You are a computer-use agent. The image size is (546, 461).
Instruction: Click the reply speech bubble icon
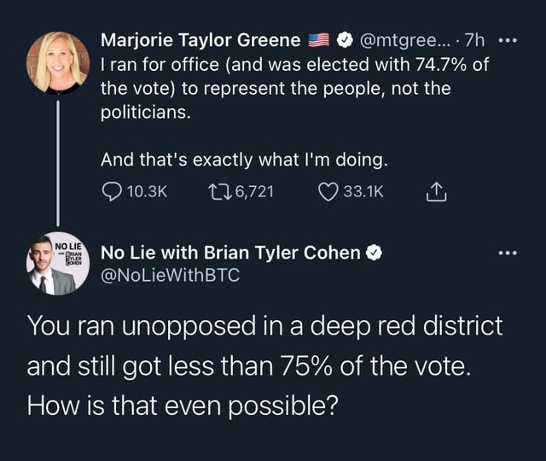coord(112,191)
